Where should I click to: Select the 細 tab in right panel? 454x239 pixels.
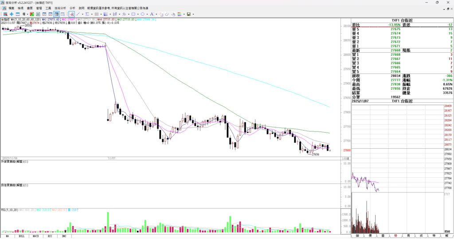(357, 236)
